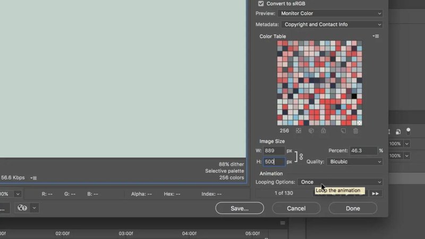Open the Looping Options Once dropdown

(x=340, y=182)
